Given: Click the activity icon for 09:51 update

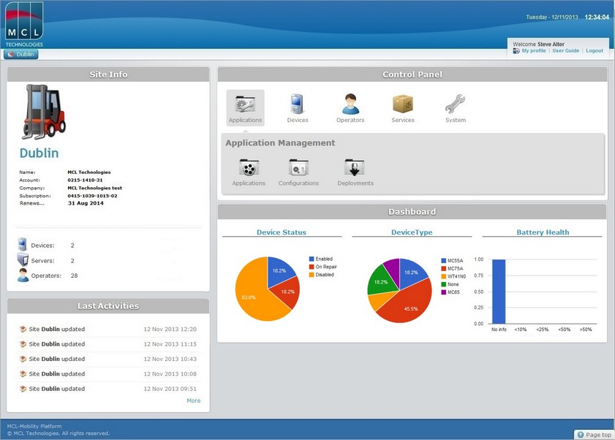Looking at the screenshot, I should coord(23,389).
